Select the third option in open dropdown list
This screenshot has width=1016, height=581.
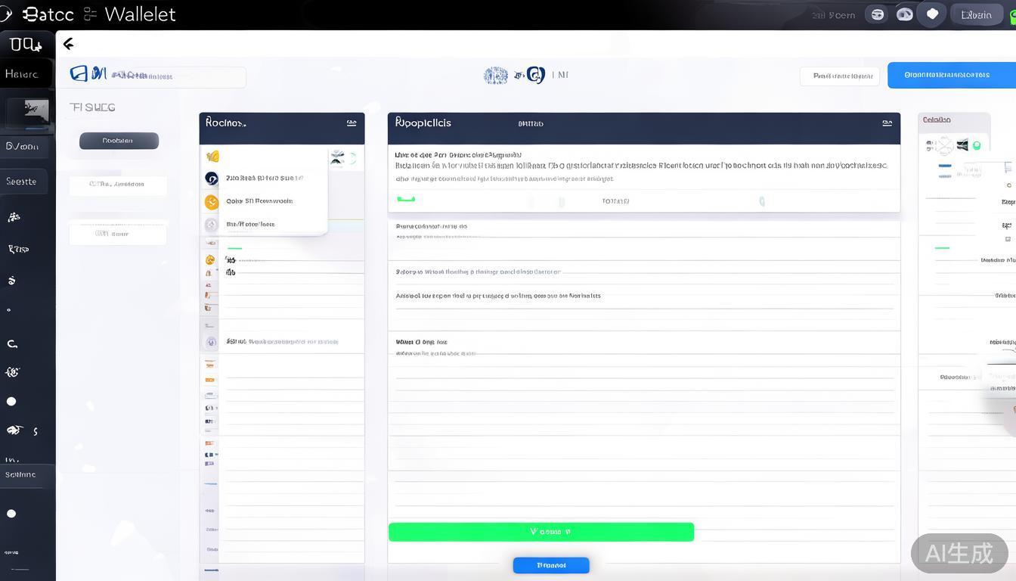pyautogui.click(x=251, y=224)
